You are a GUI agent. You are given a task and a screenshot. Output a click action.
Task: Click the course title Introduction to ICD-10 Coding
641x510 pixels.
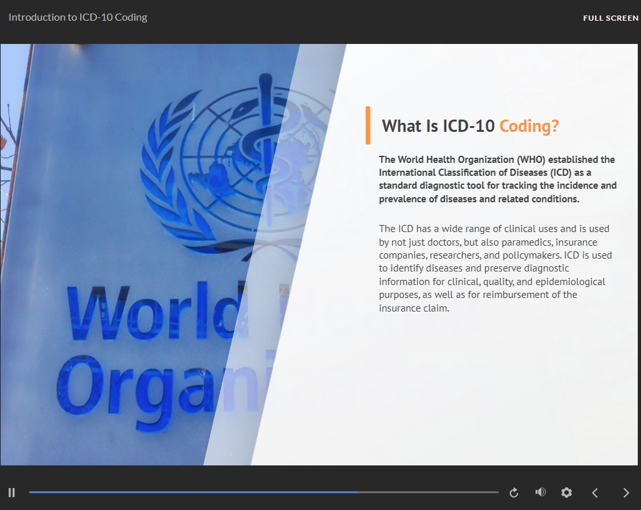(78, 17)
